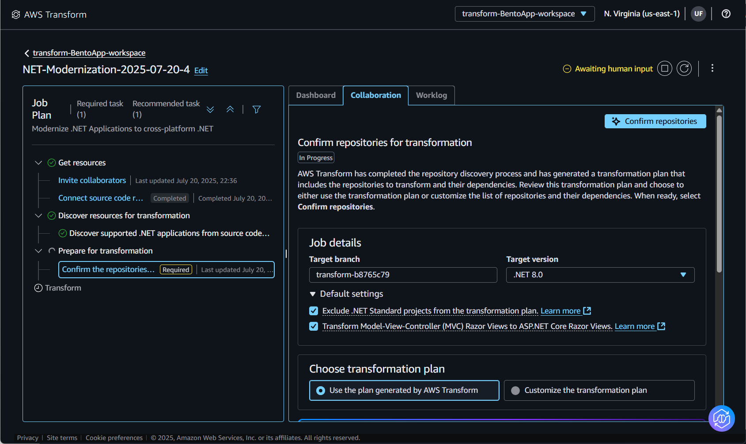Screen dimensions: 746x444
Task: Open the help question mark icon
Action: (x=726, y=14)
